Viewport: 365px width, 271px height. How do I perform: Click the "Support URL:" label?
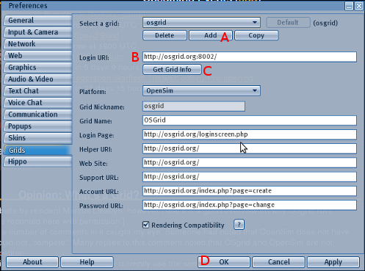pos(99,178)
